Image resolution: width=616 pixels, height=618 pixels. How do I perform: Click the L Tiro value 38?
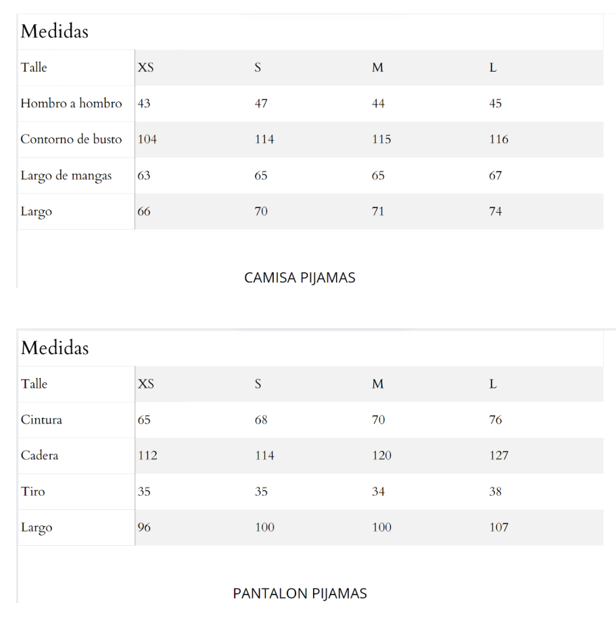tap(496, 491)
